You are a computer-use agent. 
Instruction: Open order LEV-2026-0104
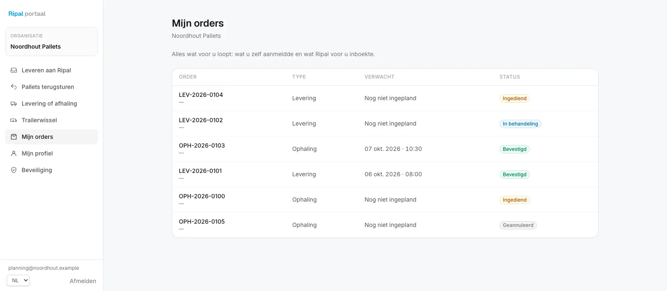pyautogui.click(x=201, y=95)
